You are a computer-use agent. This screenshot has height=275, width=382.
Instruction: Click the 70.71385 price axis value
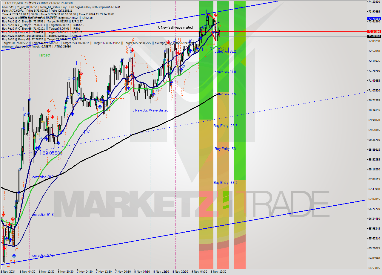pyautogui.click(x=374, y=100)
